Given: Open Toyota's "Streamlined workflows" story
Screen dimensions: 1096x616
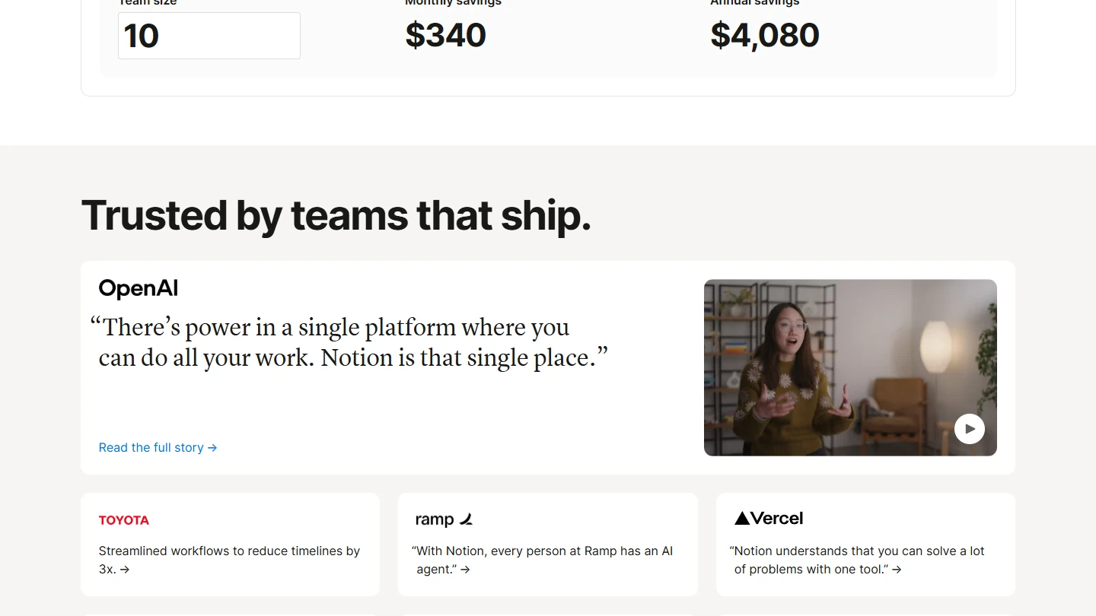Looking at the screenshot, I should tap(229, 551).
